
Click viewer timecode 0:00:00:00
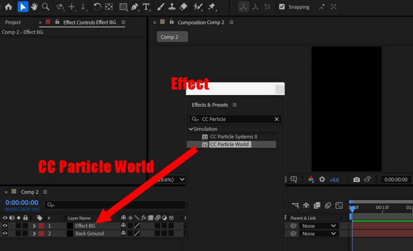point(396,179)
